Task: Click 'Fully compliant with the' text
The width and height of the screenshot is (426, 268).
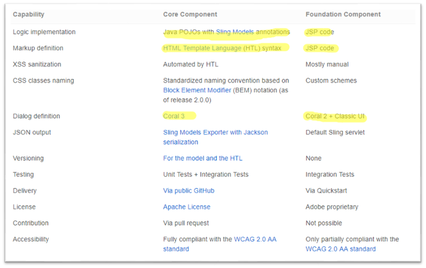Action: pyautogui.click(x=198, y=239)
